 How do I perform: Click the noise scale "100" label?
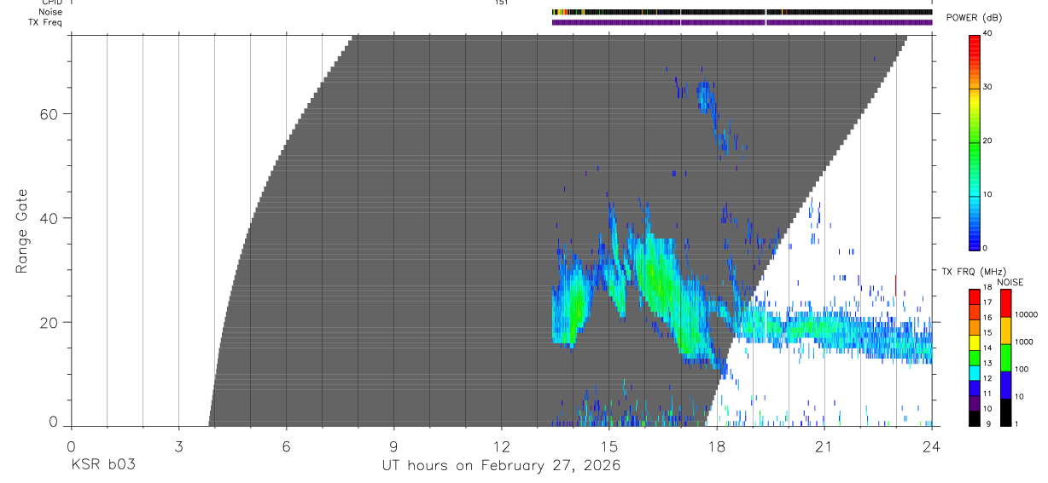(1021, 369)
